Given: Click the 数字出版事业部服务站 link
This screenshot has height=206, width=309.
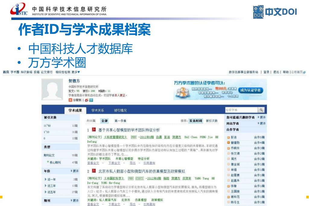Looking at the screenshot, I should [x=244, y=72].
